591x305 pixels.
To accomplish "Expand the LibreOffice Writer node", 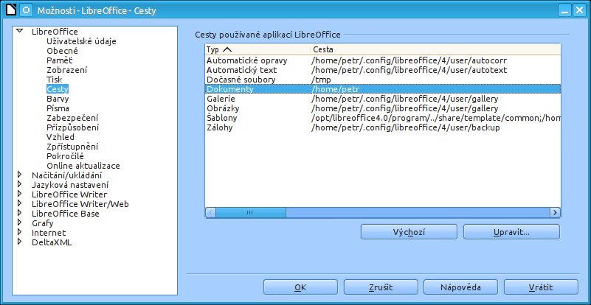I will point(20,194).
